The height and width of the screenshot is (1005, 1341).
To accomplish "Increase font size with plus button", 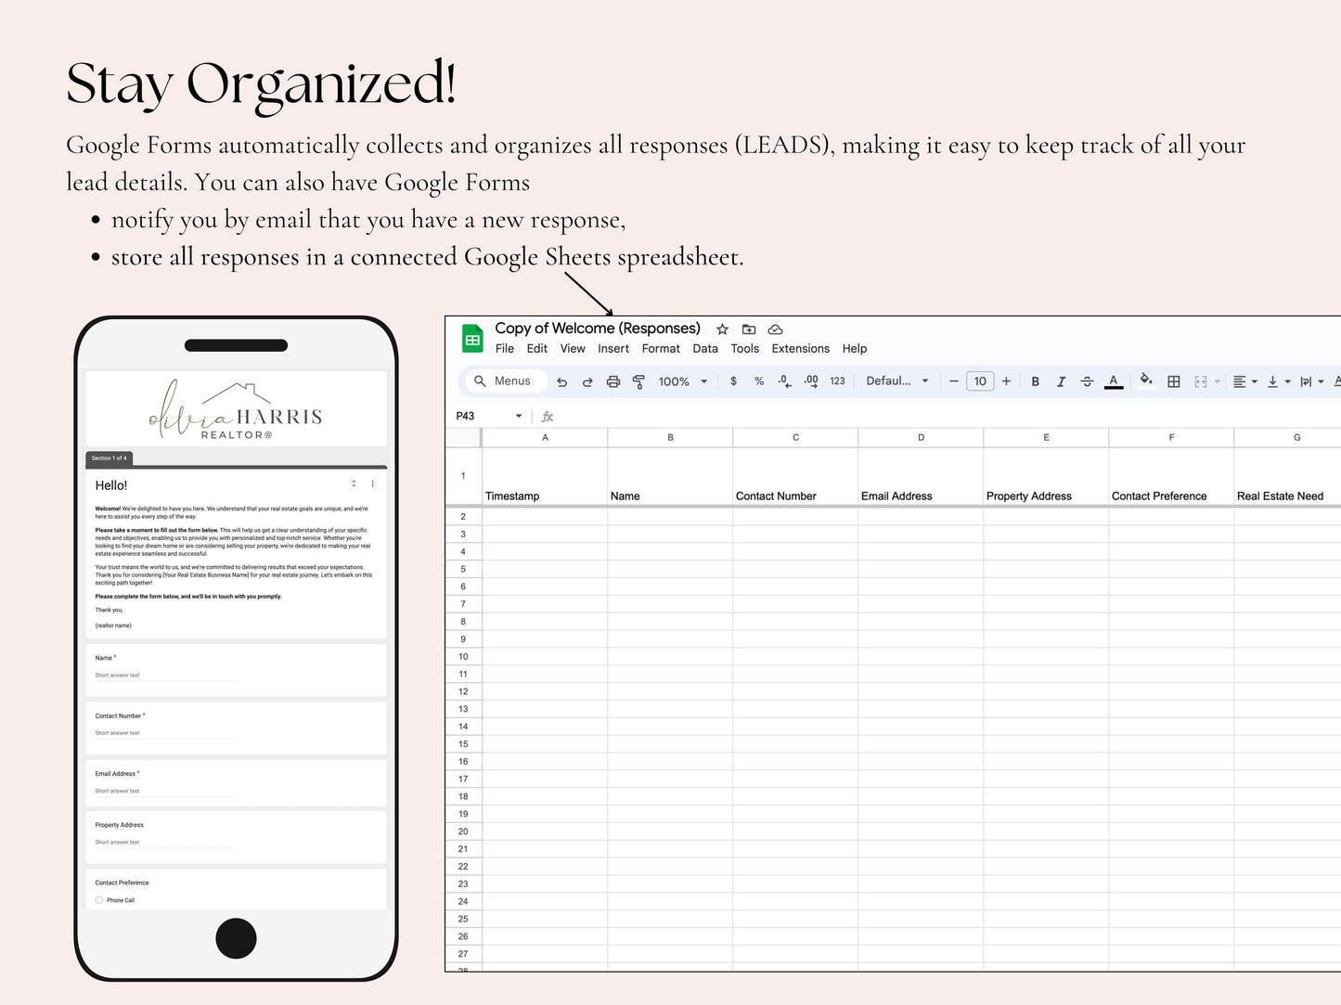I will (x=1006, y=381).
